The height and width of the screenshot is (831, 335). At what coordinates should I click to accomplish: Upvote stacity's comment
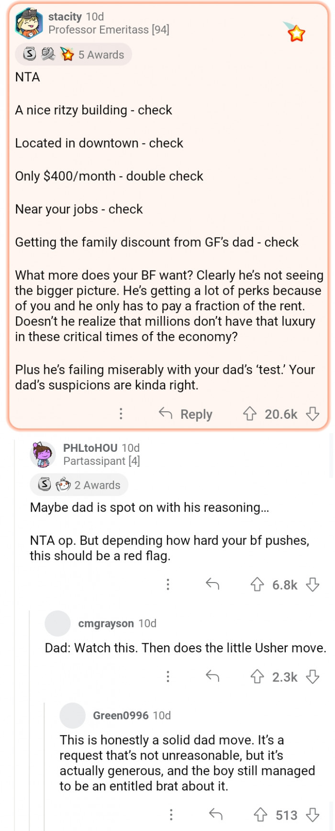pos(250,414)
